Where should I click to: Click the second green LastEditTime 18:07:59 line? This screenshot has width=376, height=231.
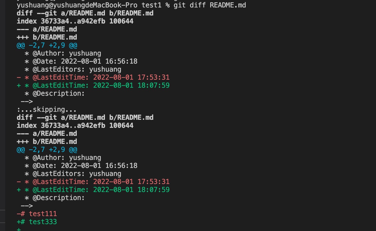[93, 190]
